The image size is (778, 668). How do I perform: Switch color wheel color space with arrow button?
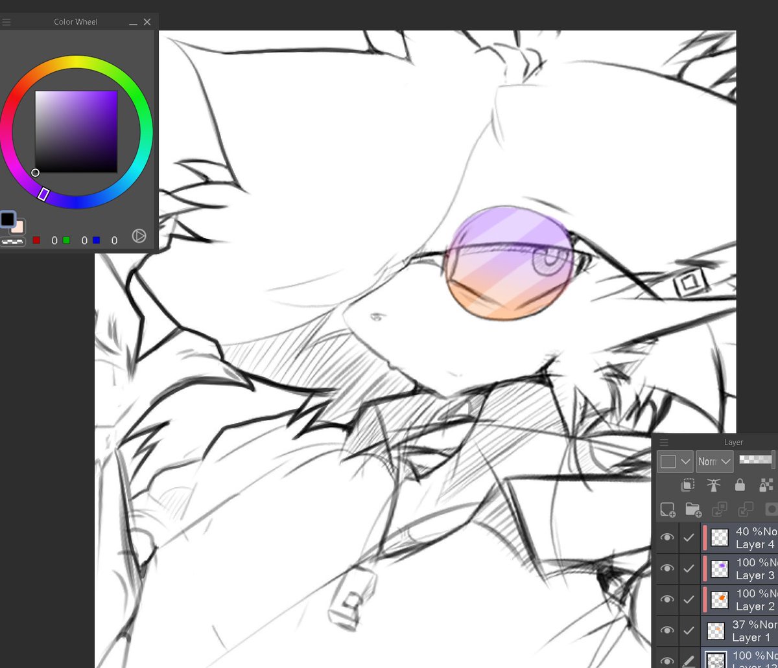click(139, 236)
